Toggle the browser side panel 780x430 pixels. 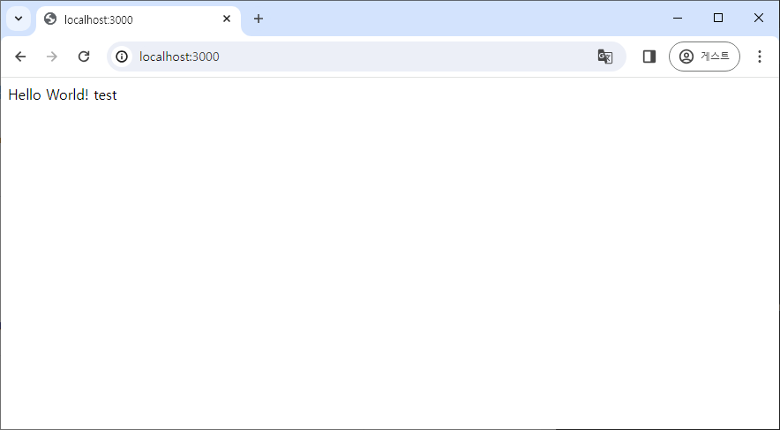click(x=649, y=57)
